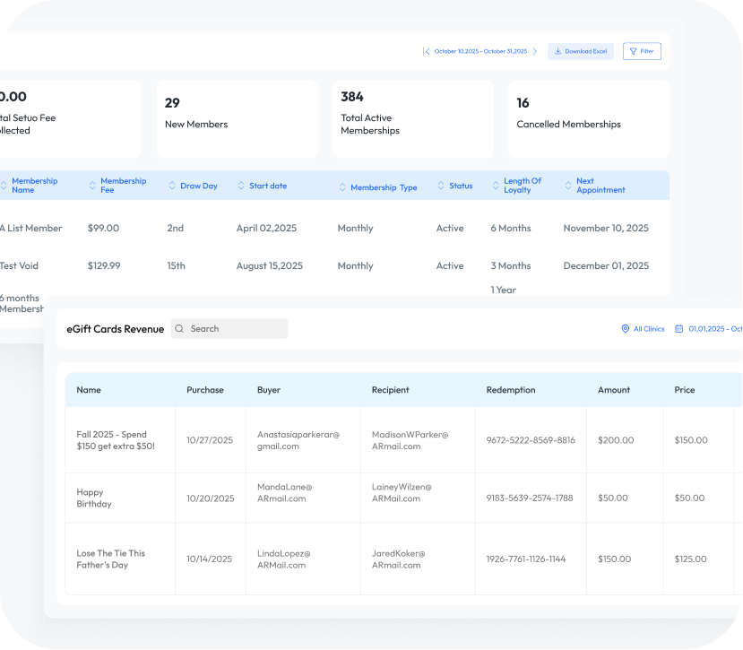Screen dimensions: 743x650
Task: Sort by Membership Type column arrows
Action: 342,187
